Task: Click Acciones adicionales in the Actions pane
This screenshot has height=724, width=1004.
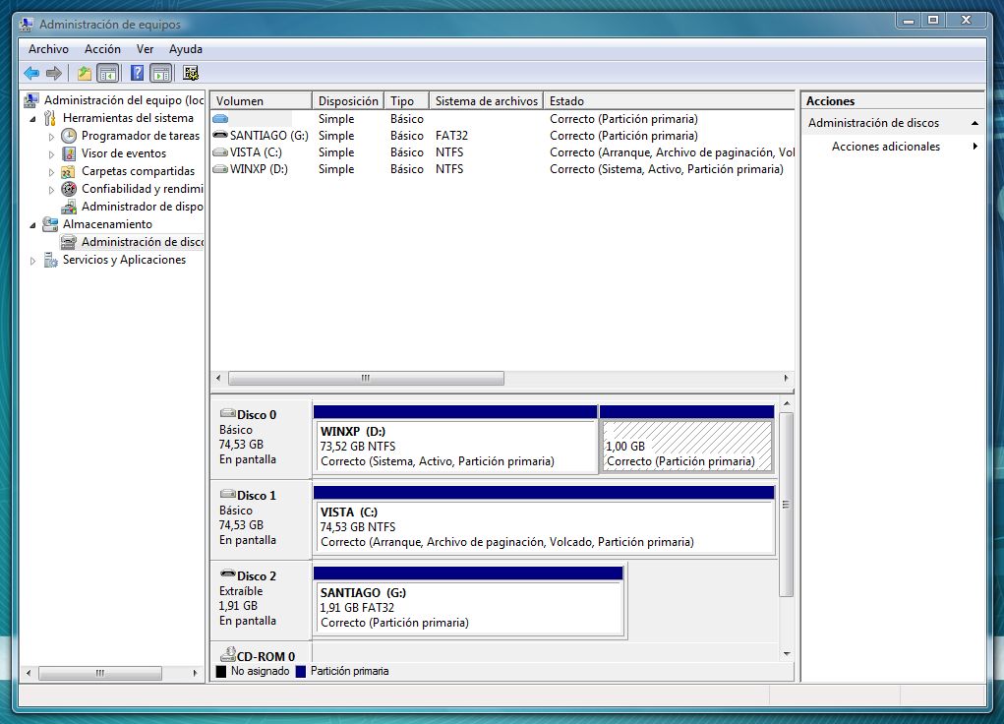Action: 886,147
